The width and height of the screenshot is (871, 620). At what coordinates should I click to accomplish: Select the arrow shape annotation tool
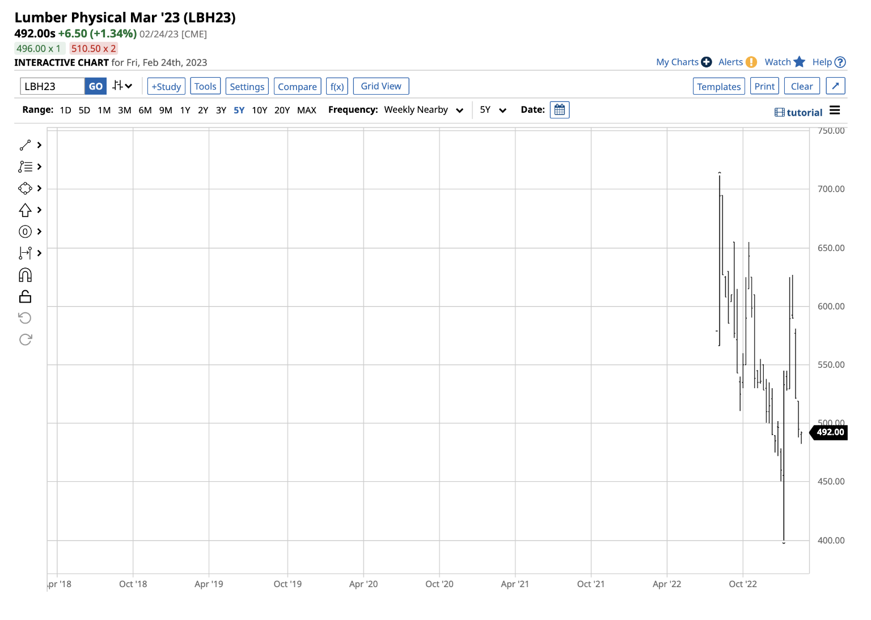pyautogui.click(x=25, y=210)
